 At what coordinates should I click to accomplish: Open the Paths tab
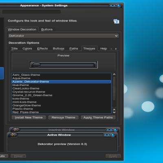click(x=74, y=48)
